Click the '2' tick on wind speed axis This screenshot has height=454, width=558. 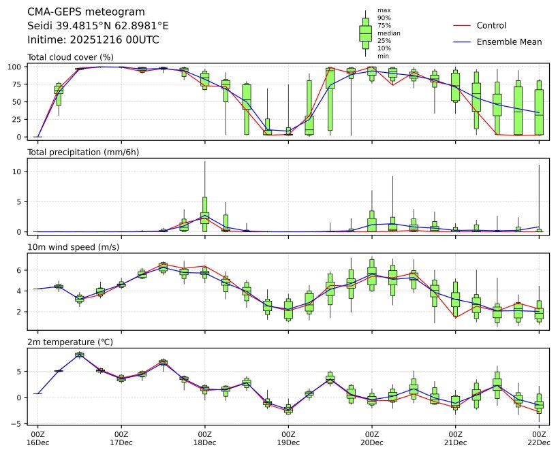(19, 312)
